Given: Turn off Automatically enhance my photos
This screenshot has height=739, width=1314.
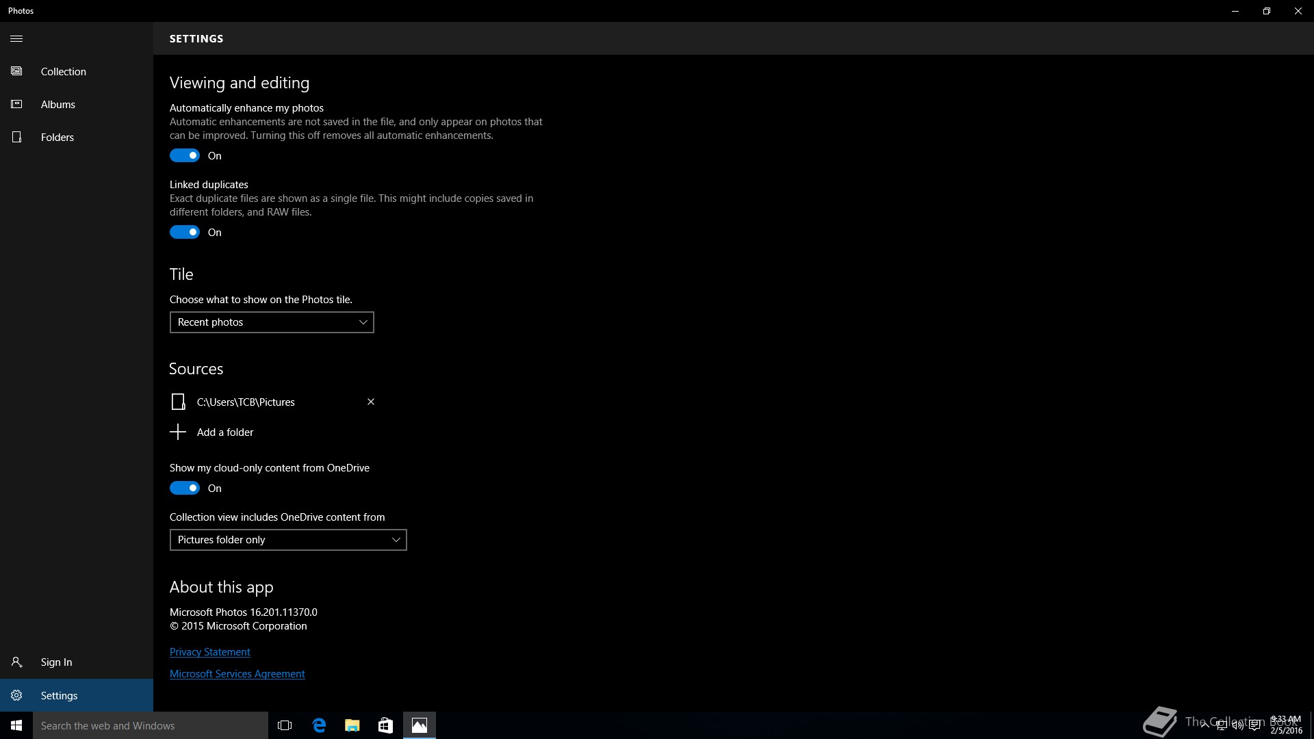Looking at the screenshot, I should pos(185,155).
